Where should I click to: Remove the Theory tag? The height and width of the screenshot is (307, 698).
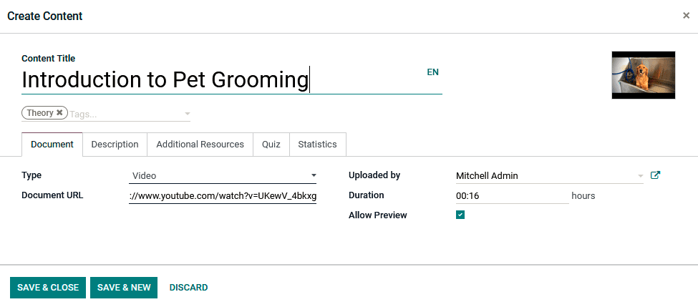point(59,113)
